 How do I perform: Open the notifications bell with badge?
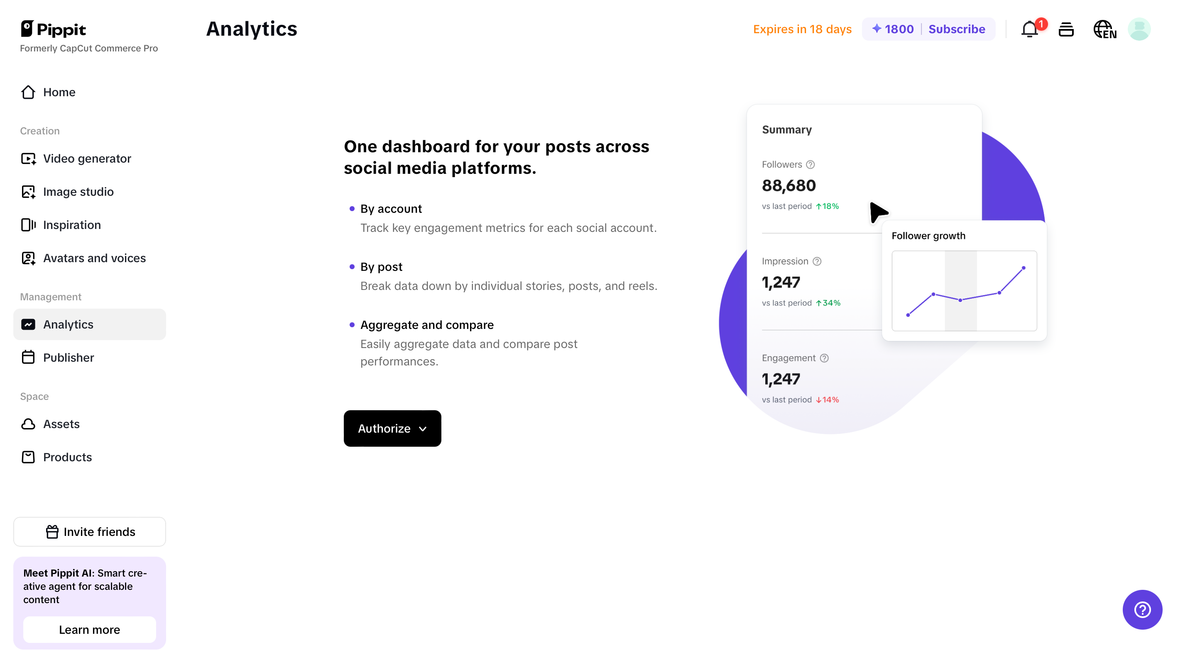click(1030, 29)
